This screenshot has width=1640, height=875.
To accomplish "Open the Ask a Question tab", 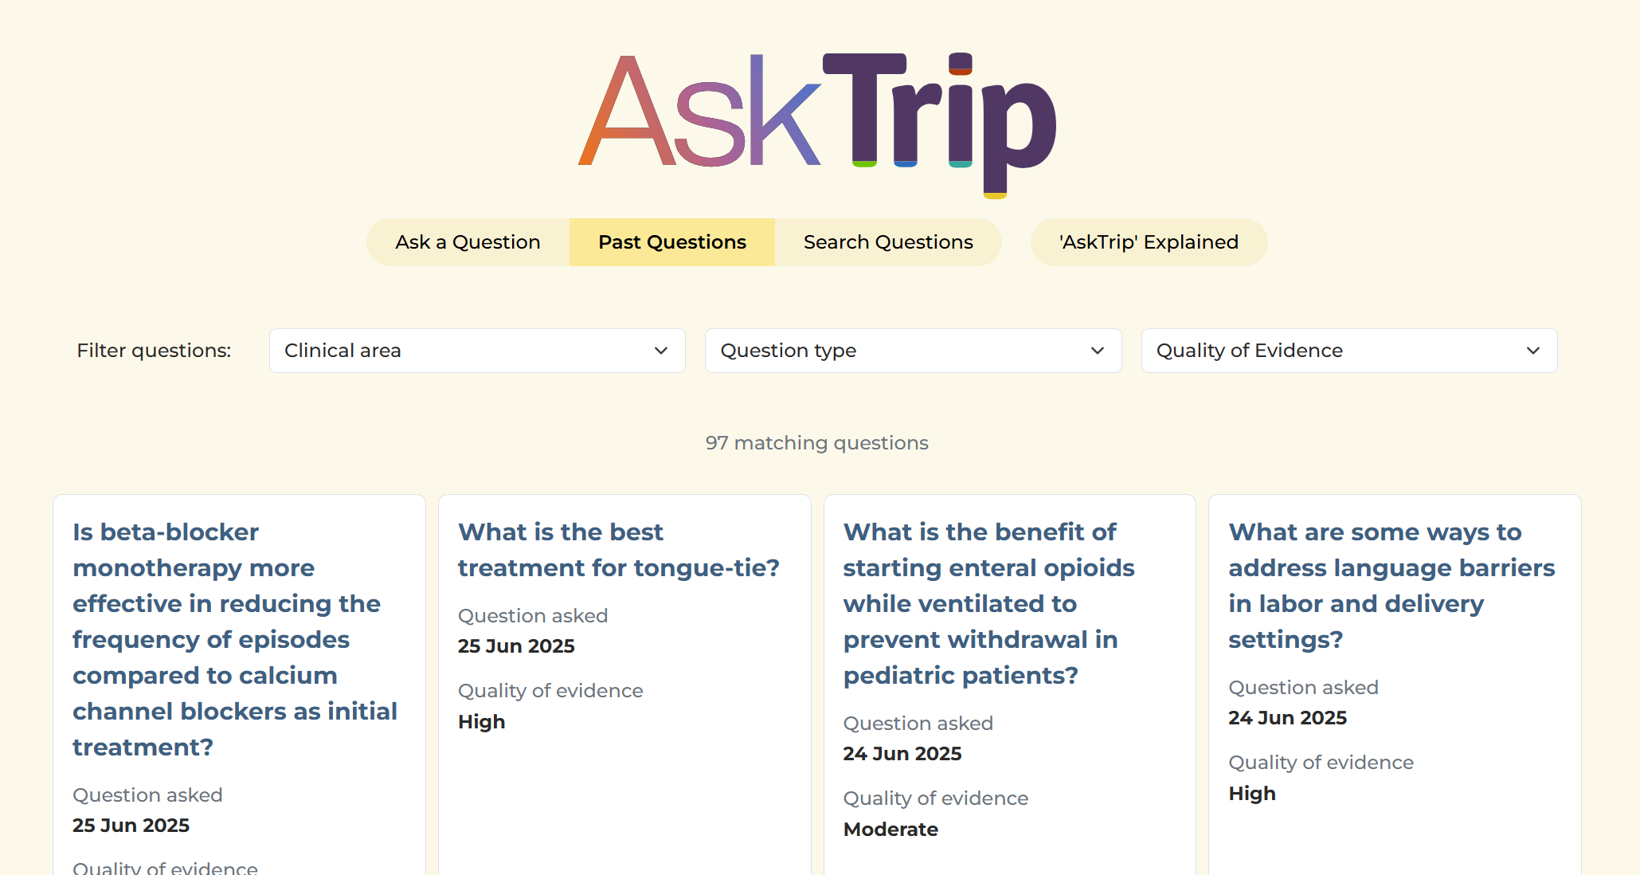I will pyautogui.click(x=468, y=241).
